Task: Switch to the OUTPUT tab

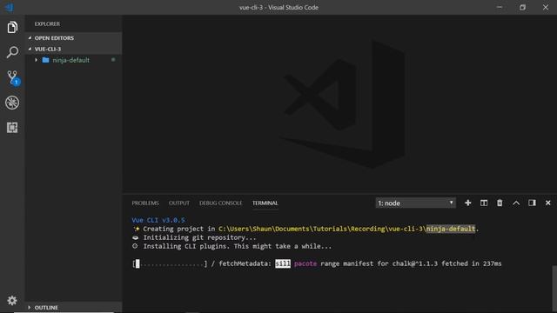Action: [179, 203]
